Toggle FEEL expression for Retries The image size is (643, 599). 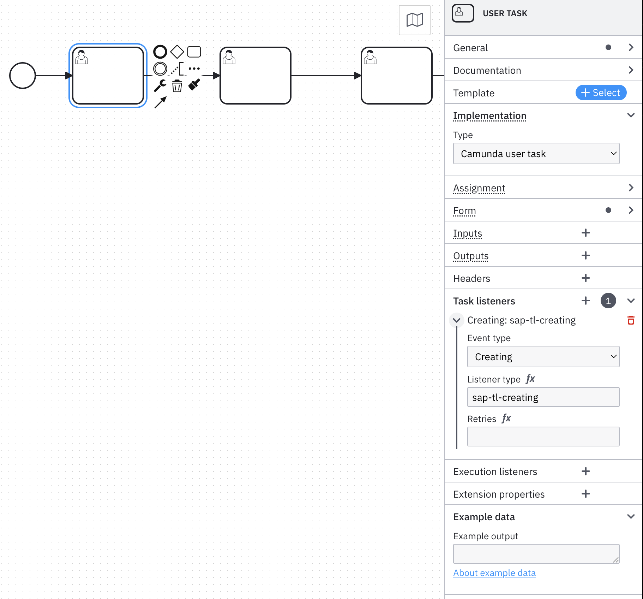click(x=506, y=419)
